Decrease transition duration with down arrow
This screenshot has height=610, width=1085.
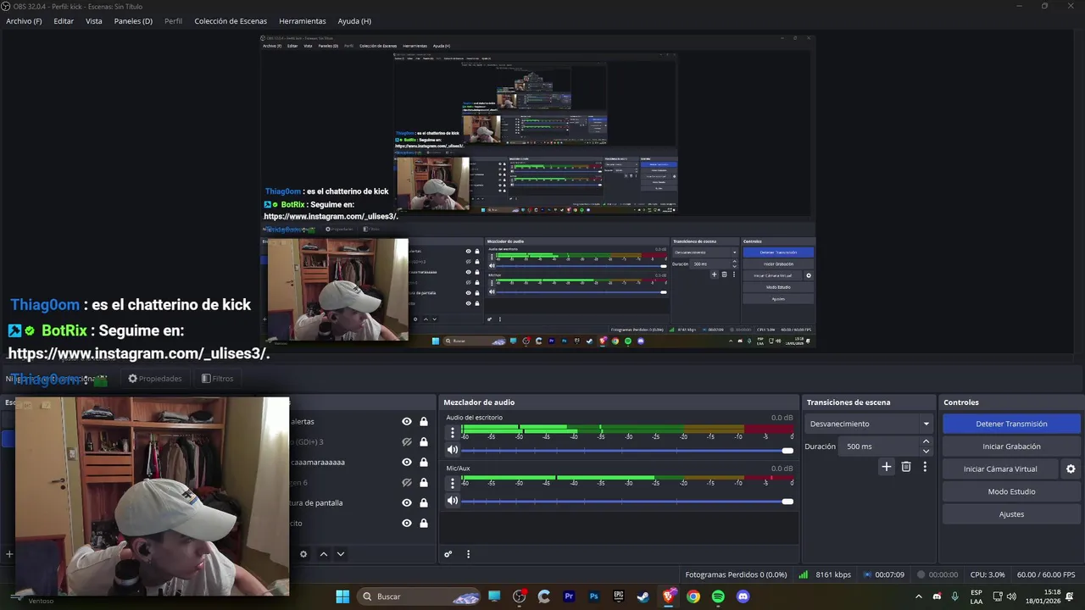point(926,452)
